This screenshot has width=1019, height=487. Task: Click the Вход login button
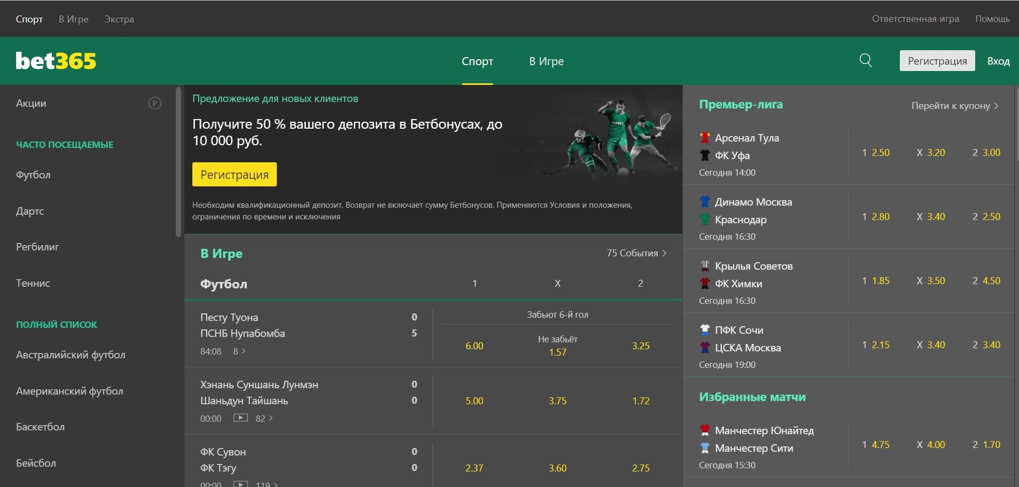coord(999,61)
